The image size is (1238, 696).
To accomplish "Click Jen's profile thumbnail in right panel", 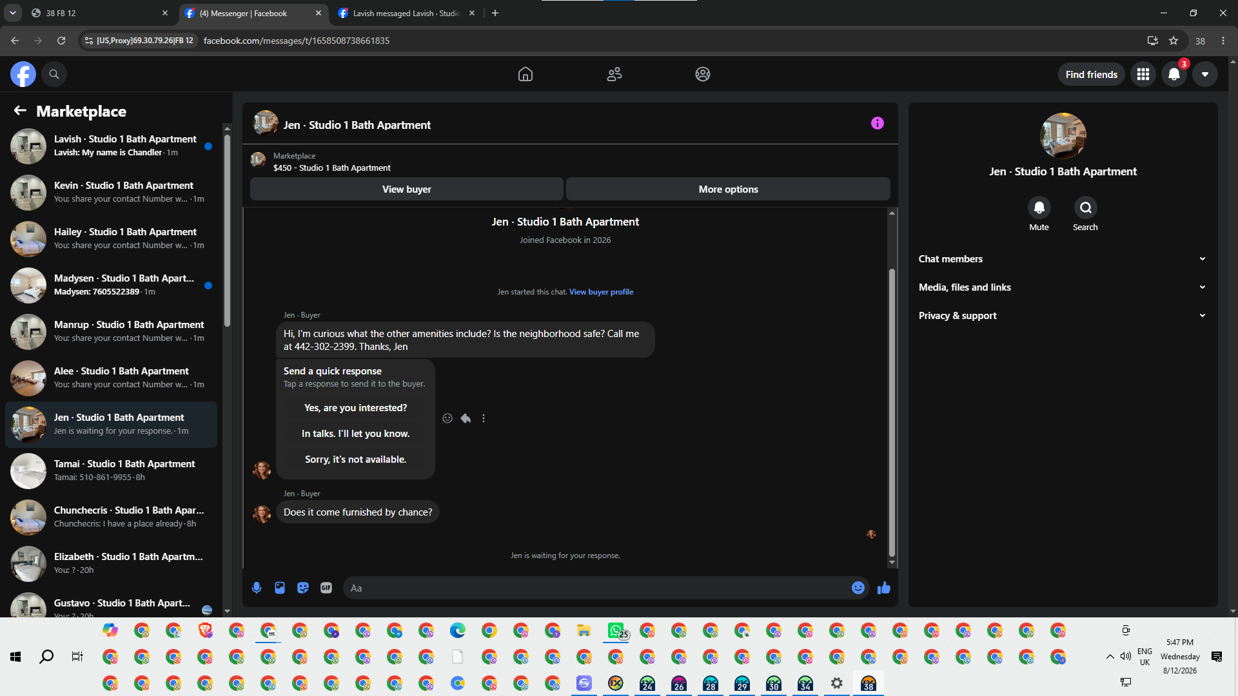I will (1063, 136).
